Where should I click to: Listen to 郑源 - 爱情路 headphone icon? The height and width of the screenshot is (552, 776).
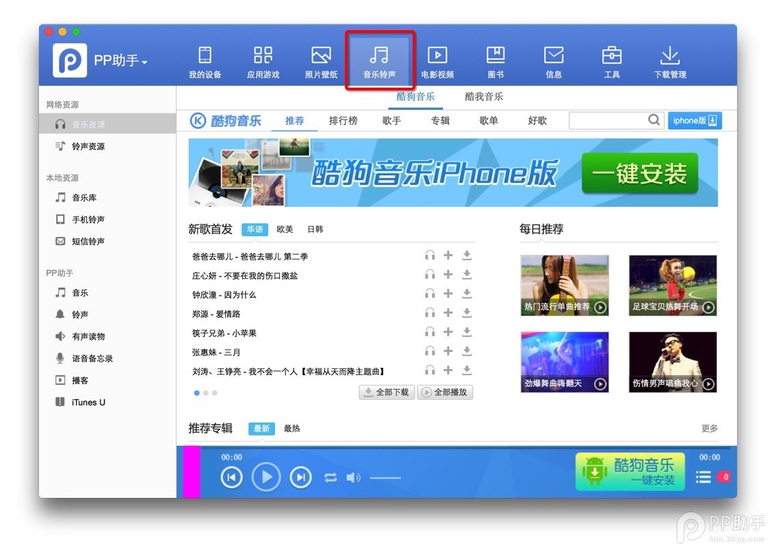430,313
